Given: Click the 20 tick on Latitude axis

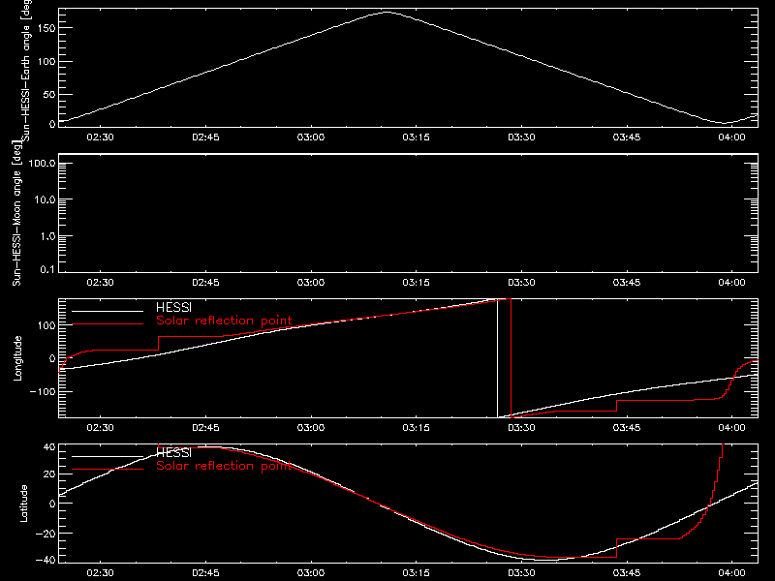Looking at the screenshot, I should [x=49, y=474].
